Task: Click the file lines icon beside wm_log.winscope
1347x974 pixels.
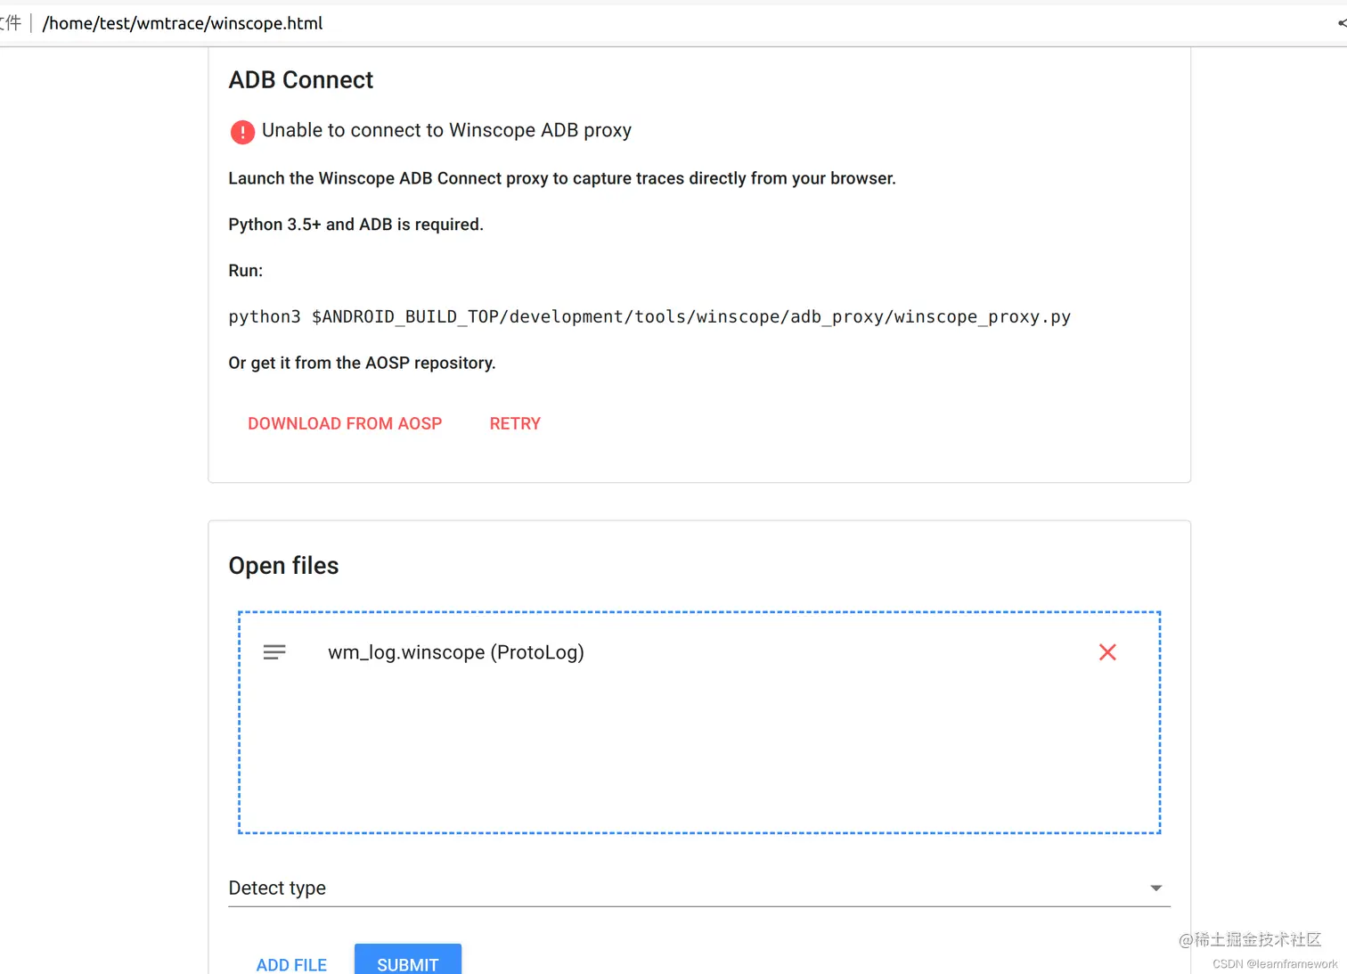Action: click(274, 652)
